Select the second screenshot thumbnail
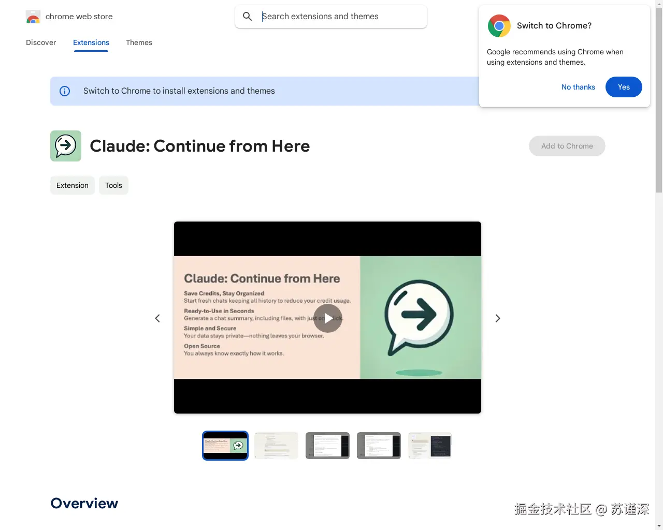The image size is (663, 530). coord(276,445)
